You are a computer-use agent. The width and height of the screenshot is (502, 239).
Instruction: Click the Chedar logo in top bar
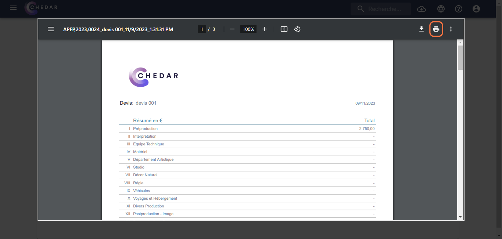coord(41,8)
